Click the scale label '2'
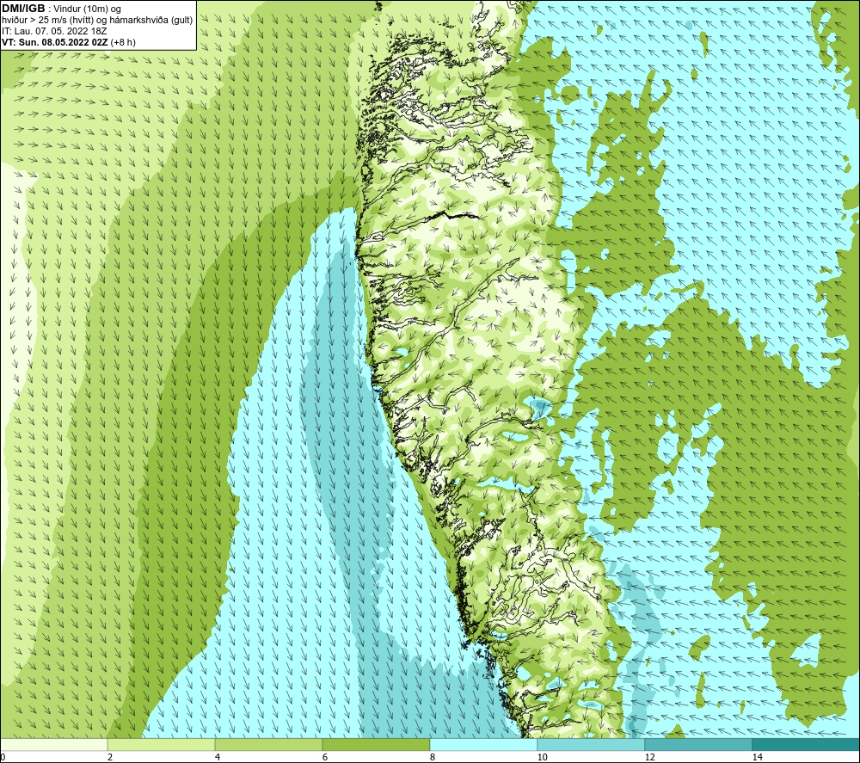 click(110, 757)
